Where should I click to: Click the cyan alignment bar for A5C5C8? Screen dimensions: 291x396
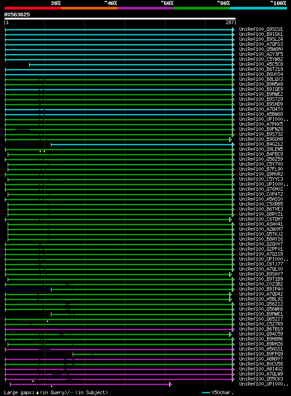tap(131, 64)
